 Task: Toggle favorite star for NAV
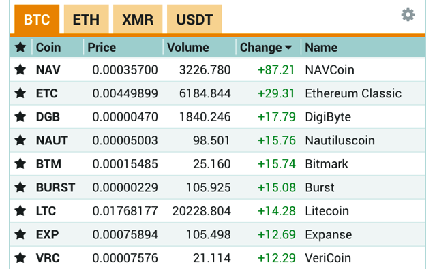[20, 69]
